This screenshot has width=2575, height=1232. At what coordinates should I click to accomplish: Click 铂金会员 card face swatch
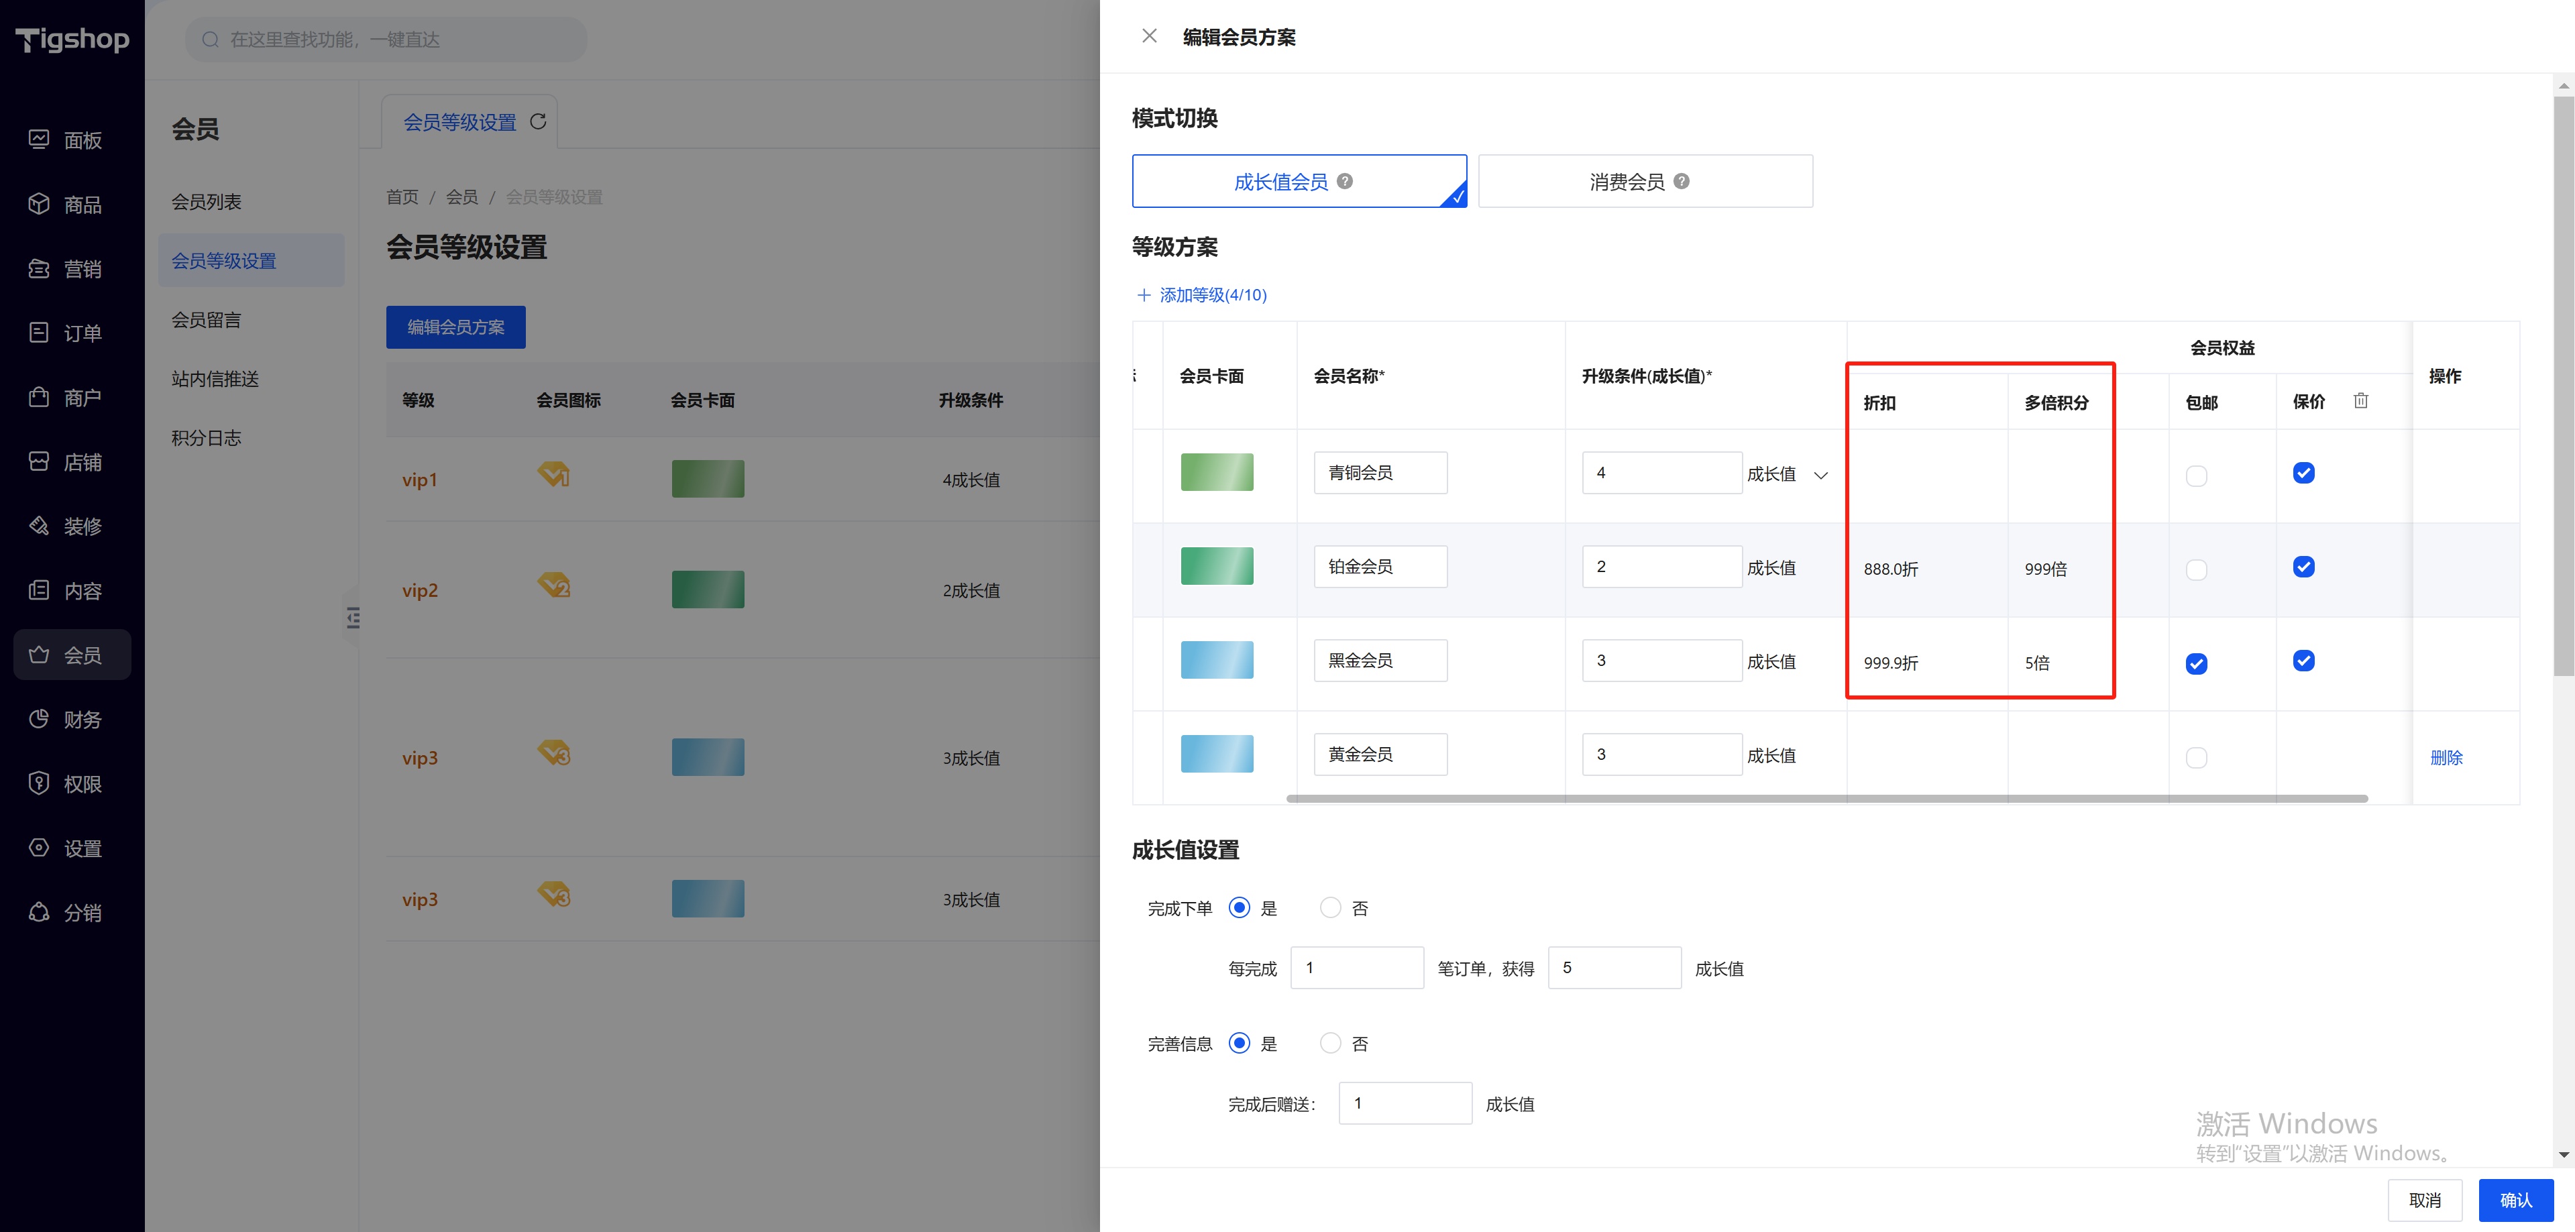point(1217,565)
